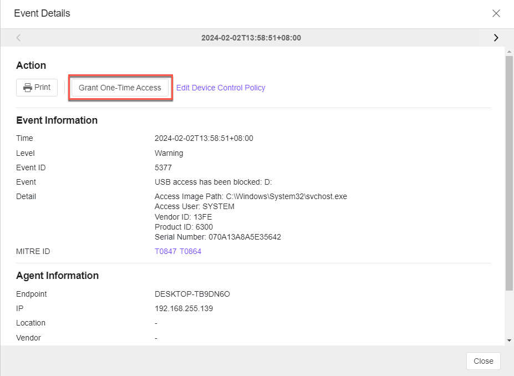The height and width of the screenshot is (376, 514).
Task: Close the Event Details dialog with X icon
Action: tap(496, 13)
